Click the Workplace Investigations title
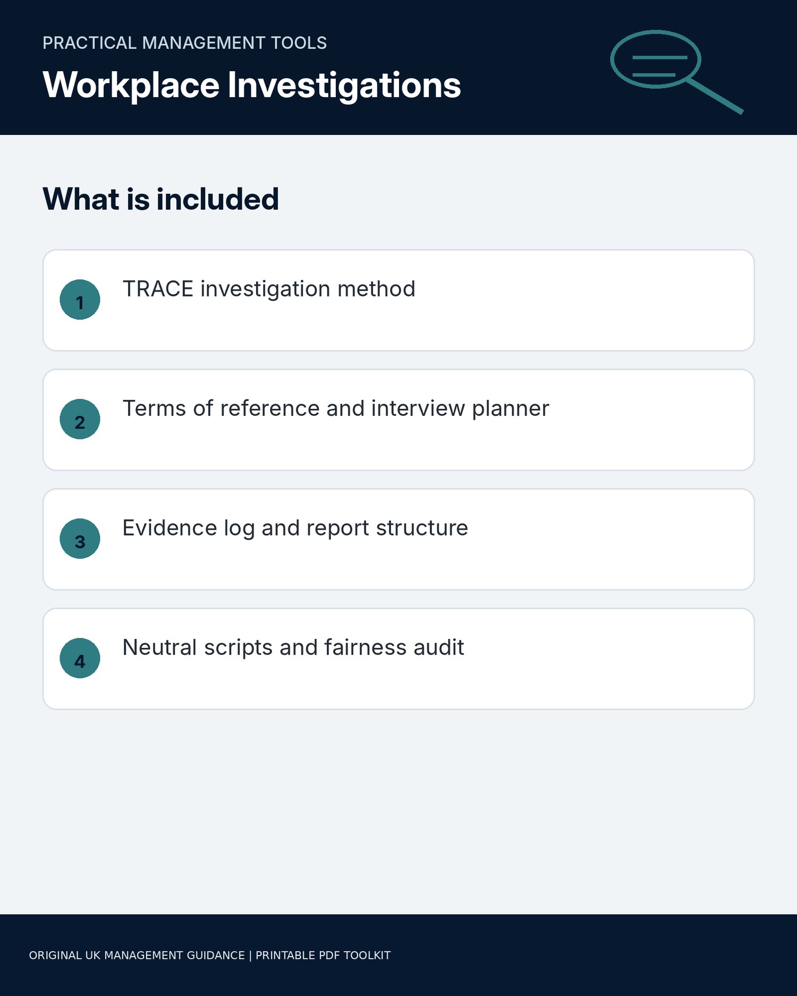 click(x=252, y=85)
